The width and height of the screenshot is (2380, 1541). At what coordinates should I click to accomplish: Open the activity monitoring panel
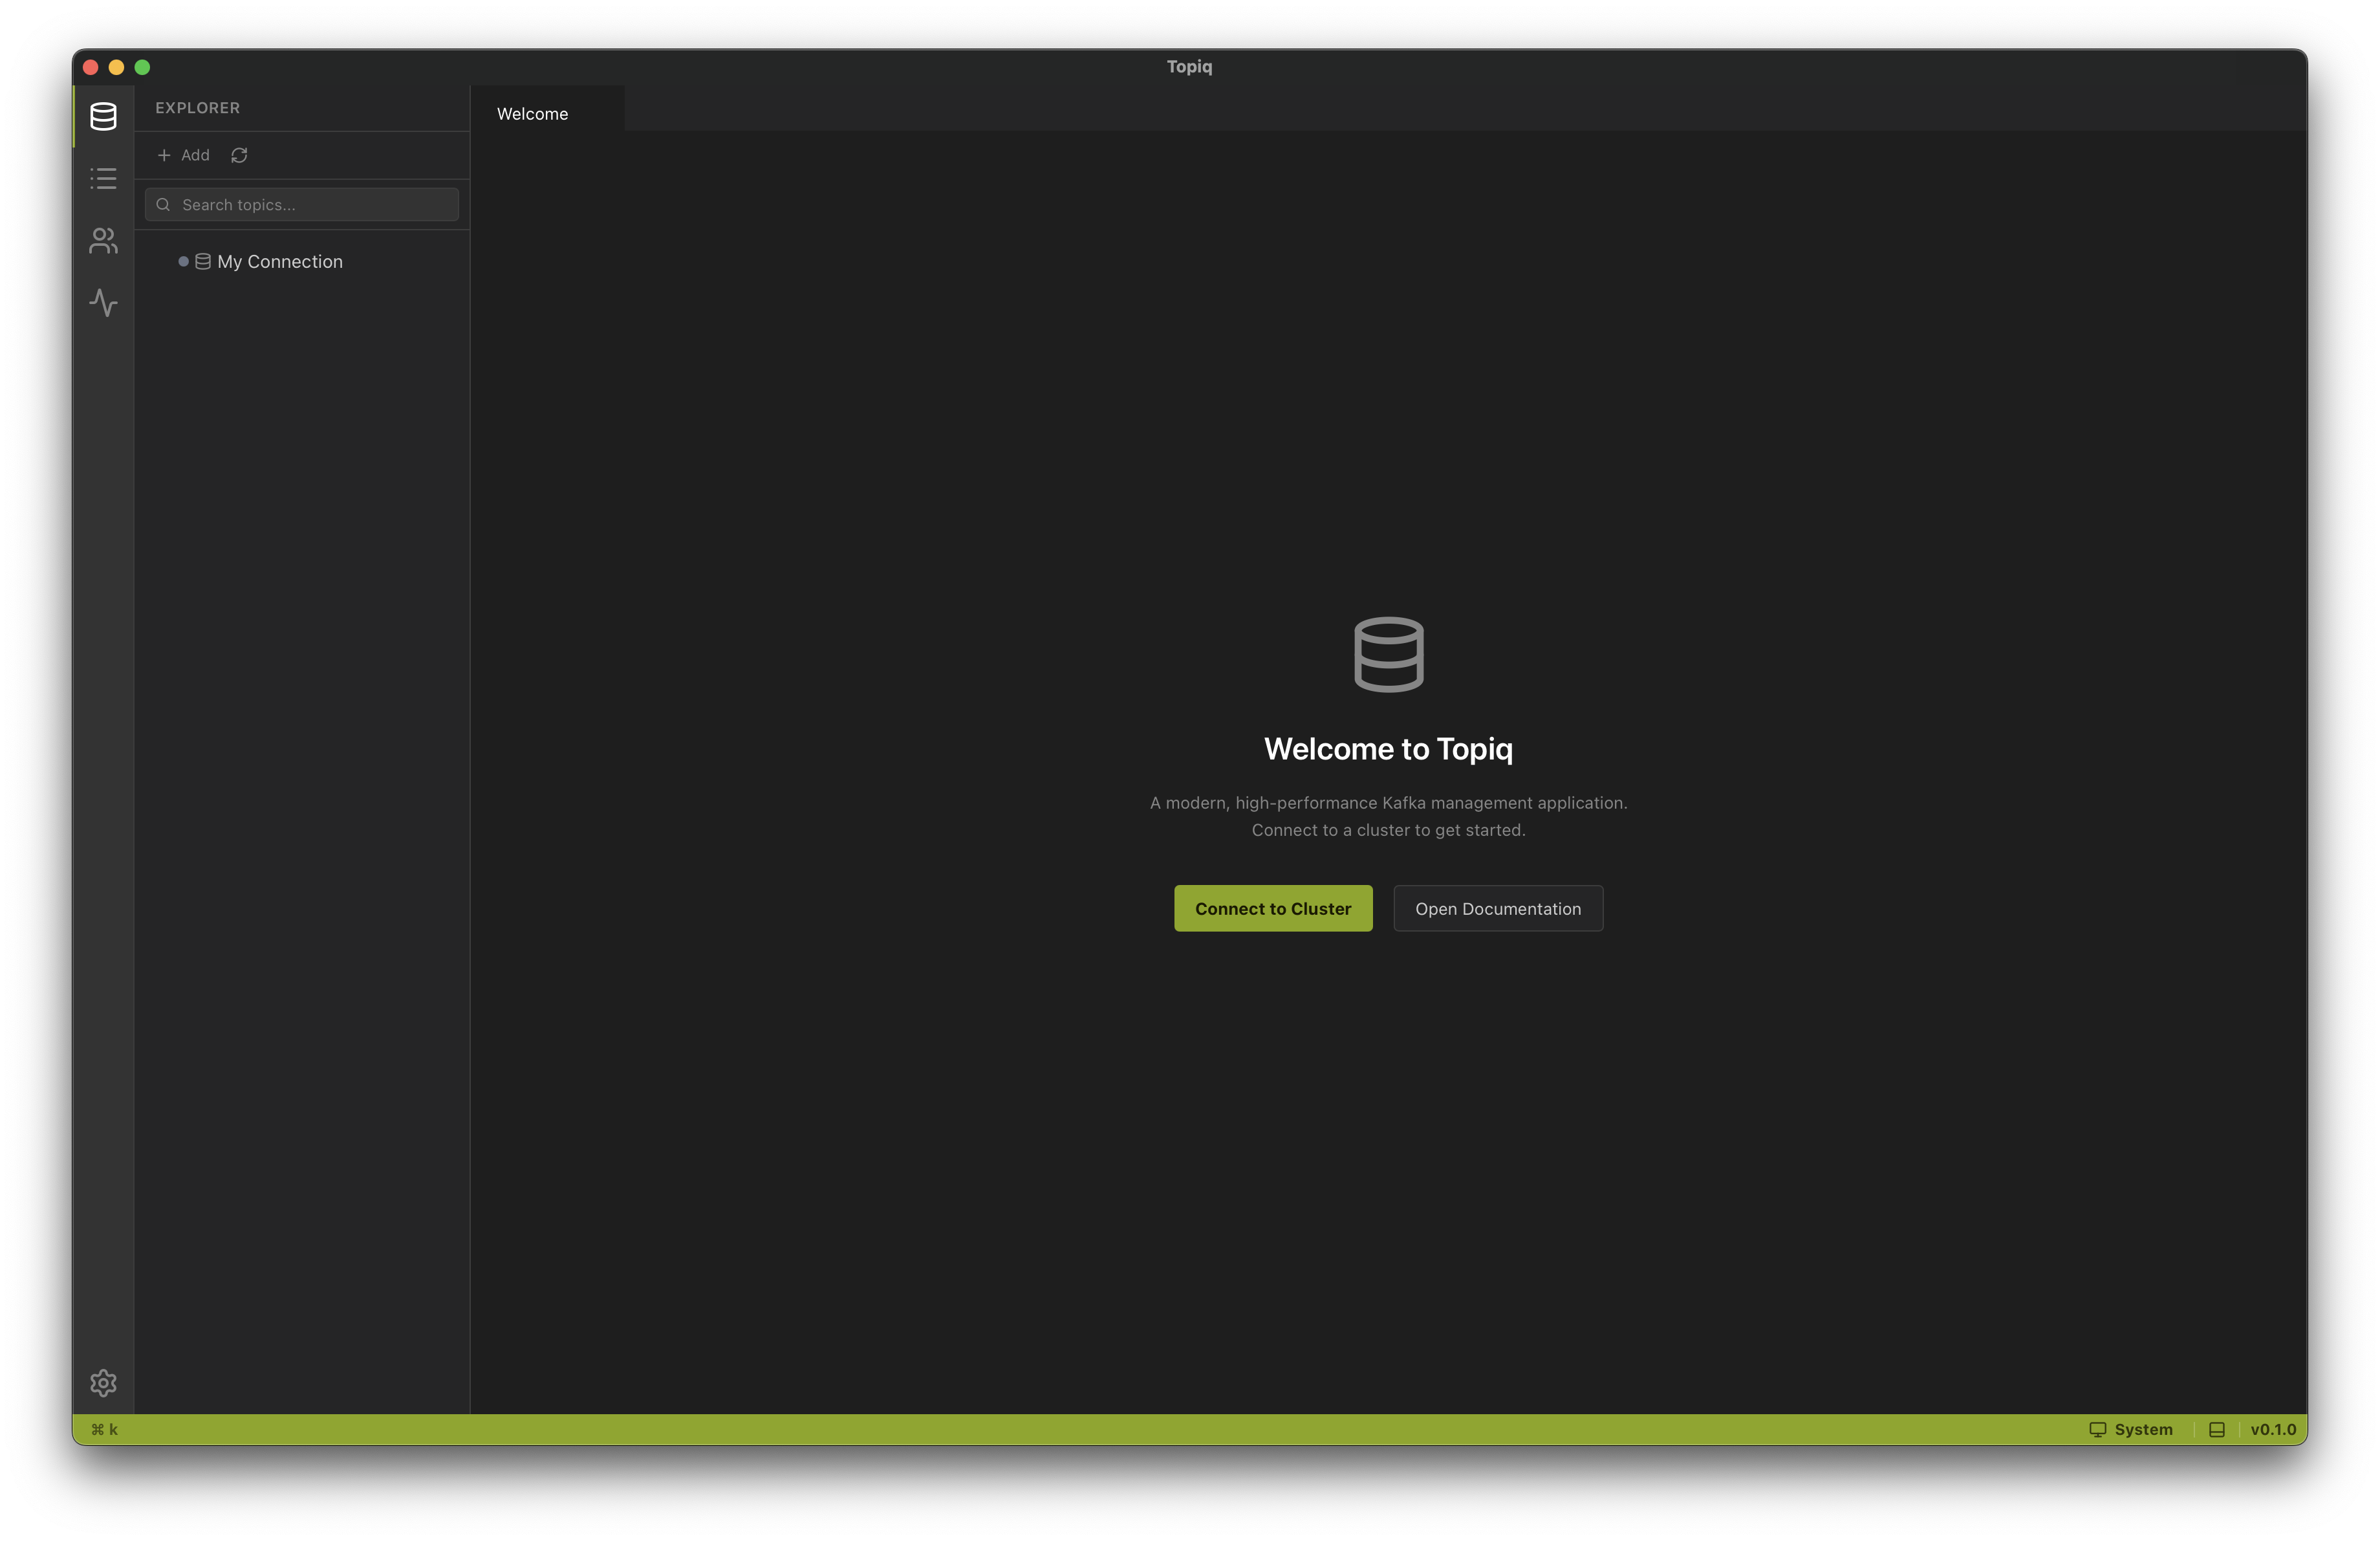point(103,303)
